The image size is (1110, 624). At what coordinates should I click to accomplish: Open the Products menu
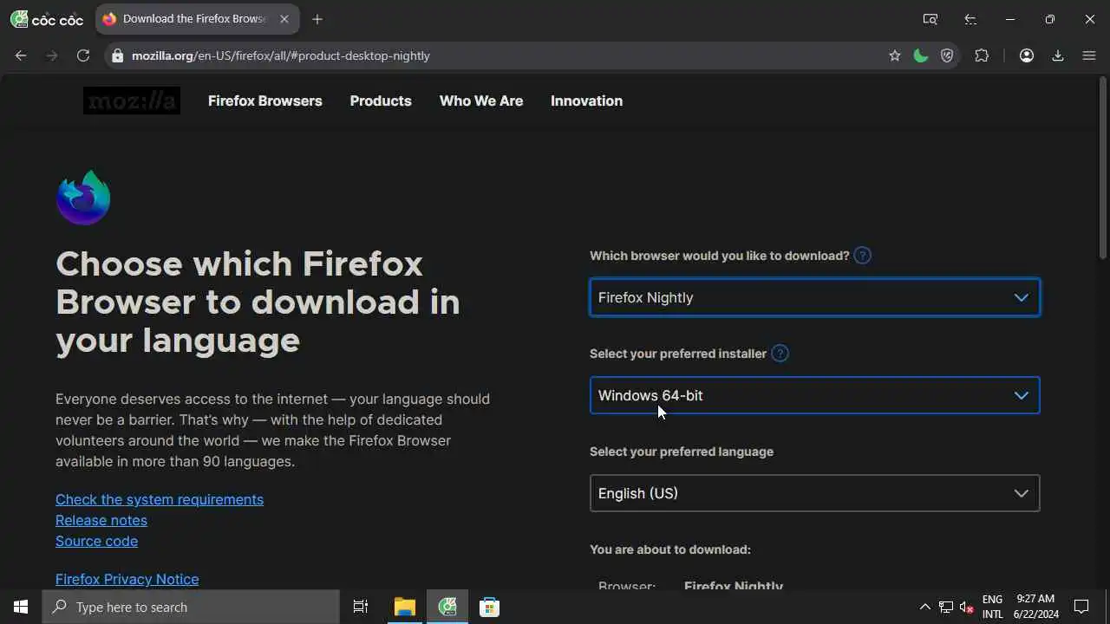pyautogui.click(x=381, y=101)
